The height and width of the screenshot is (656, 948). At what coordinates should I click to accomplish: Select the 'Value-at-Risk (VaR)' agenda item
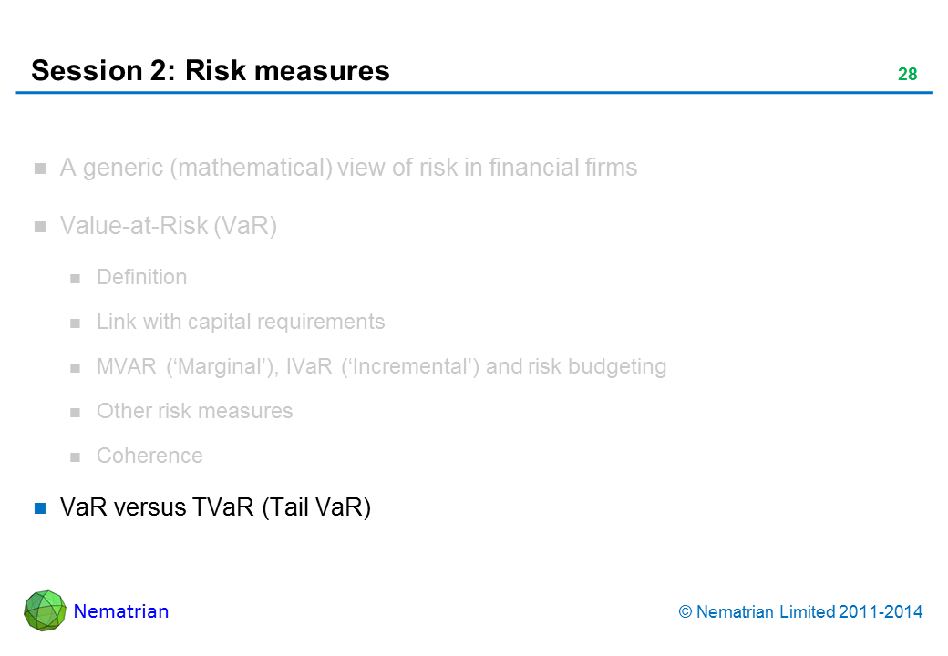tap(168, 225)
